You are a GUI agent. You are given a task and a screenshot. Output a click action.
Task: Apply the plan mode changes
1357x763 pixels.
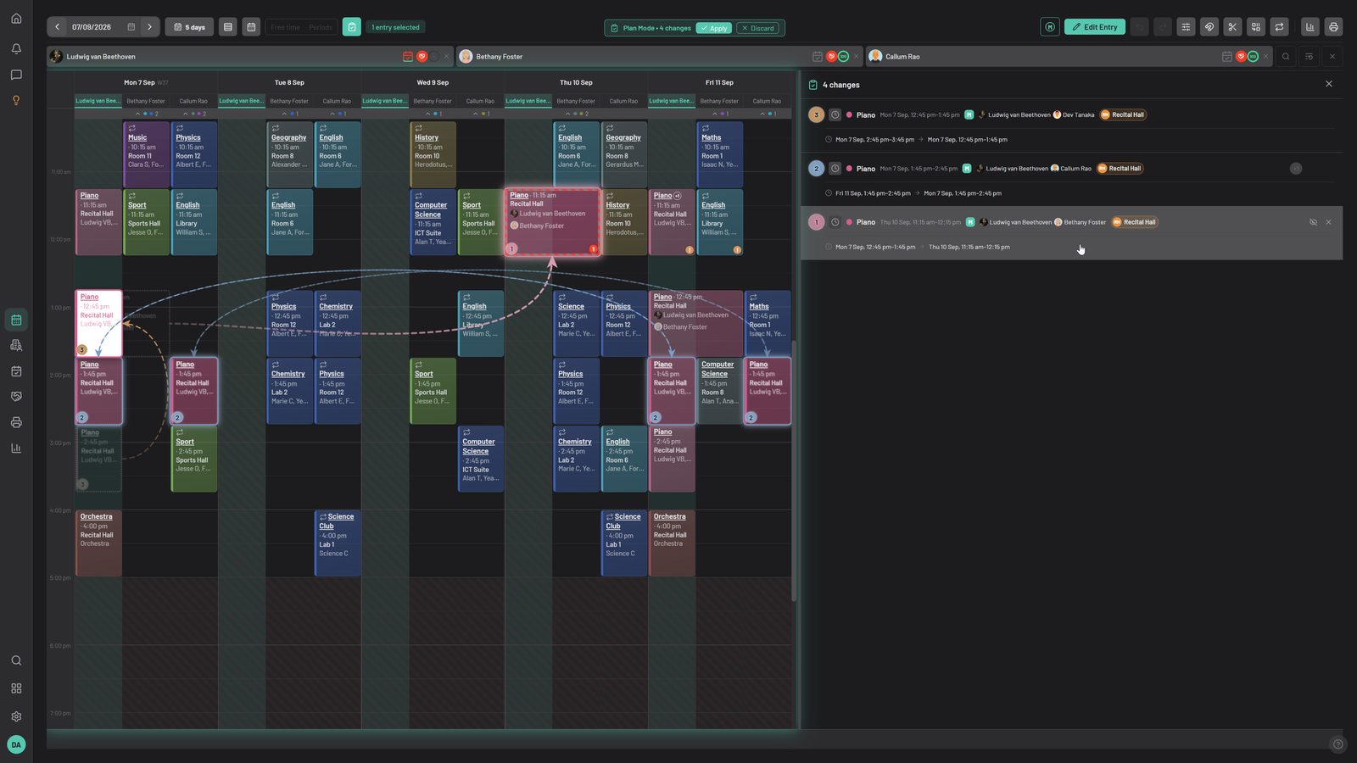point(714,28)
